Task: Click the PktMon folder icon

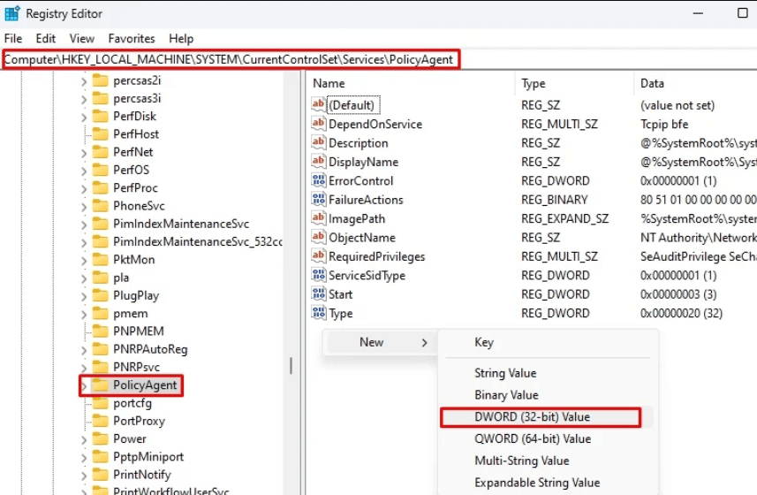Action: point(100,259)
